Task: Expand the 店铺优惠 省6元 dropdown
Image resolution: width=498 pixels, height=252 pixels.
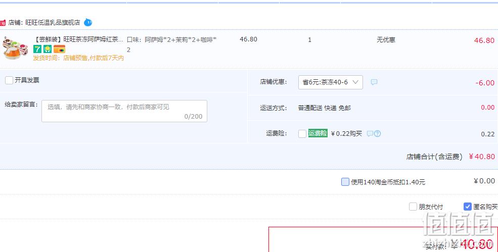Action: click(330, 82)
